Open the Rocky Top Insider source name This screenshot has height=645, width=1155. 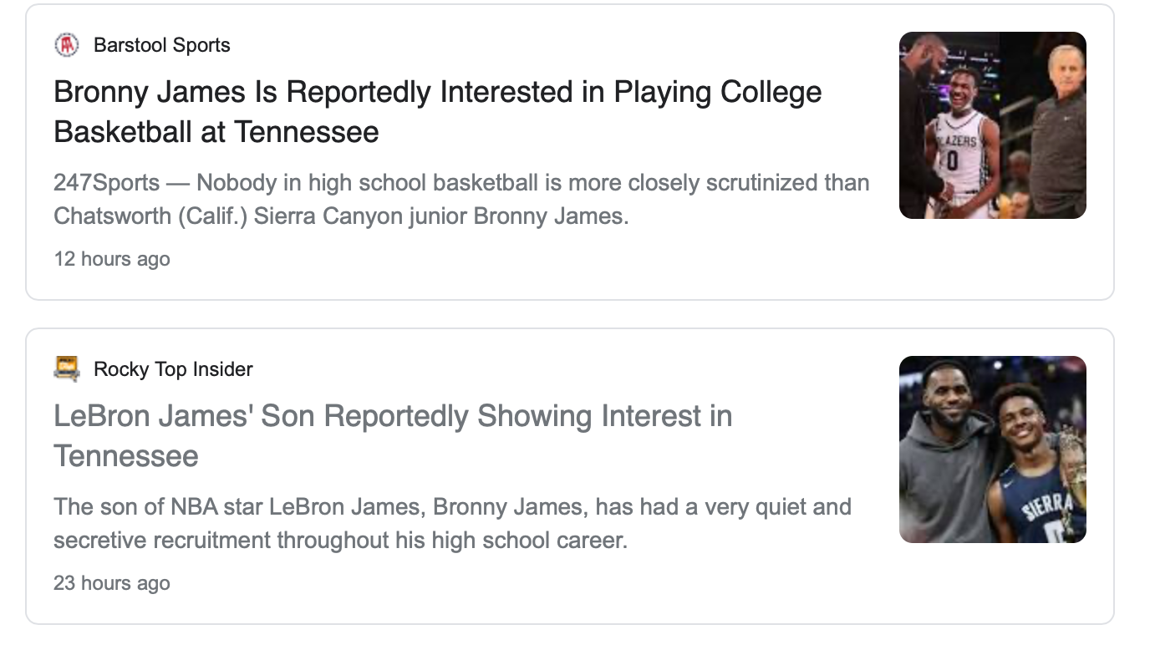click(173, 369)
